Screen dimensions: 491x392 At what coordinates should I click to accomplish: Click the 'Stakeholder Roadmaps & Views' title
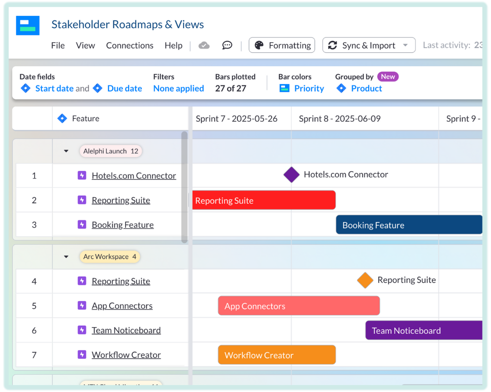pos(127,25)
